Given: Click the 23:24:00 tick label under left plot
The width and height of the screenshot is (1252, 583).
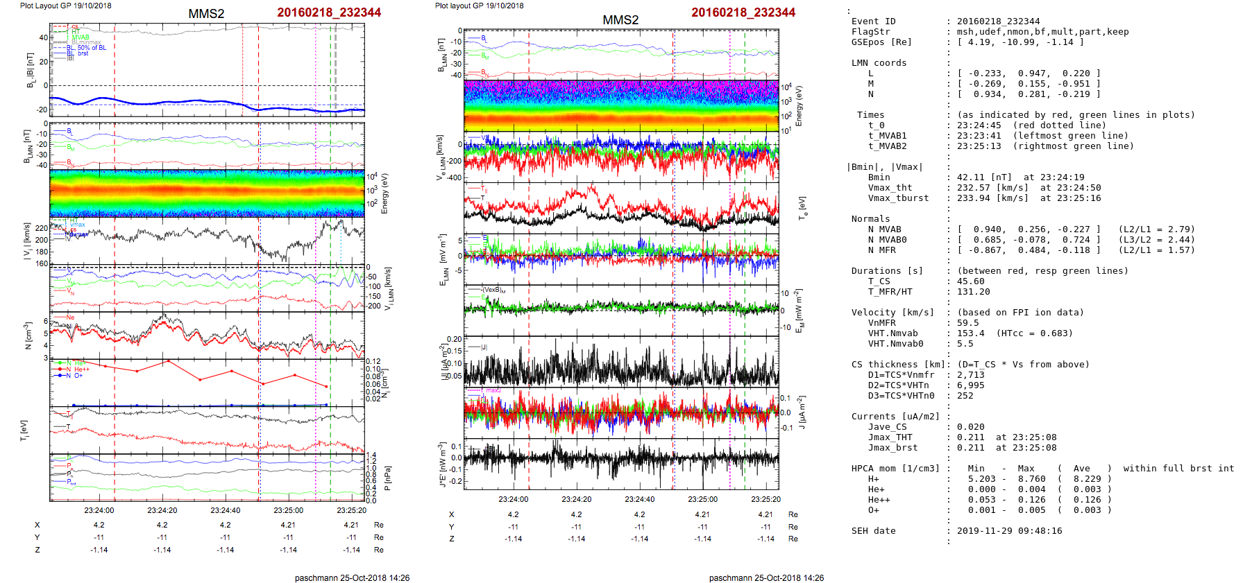Looking at the screenshot, I should (99, 510).
